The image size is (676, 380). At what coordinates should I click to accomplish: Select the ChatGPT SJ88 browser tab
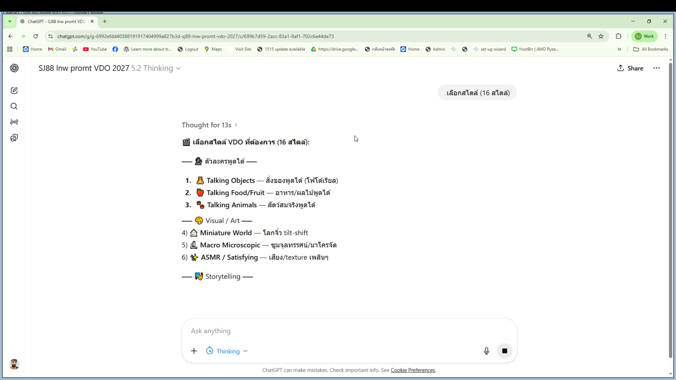point(56,21)
